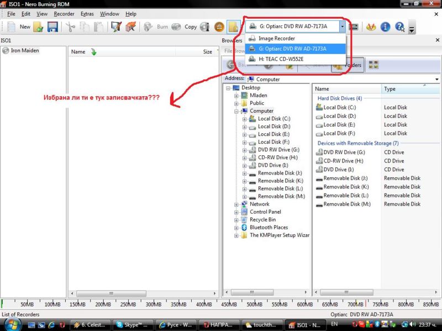Expand DVD RW Drive (G:) in tree
The height and width of the screenshot is (331, 442).
click(x=244, y=150)
